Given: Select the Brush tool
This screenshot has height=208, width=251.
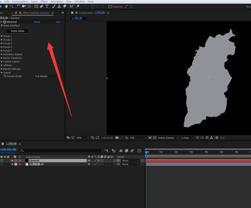Looking at the screenshot, I should 54,6.
